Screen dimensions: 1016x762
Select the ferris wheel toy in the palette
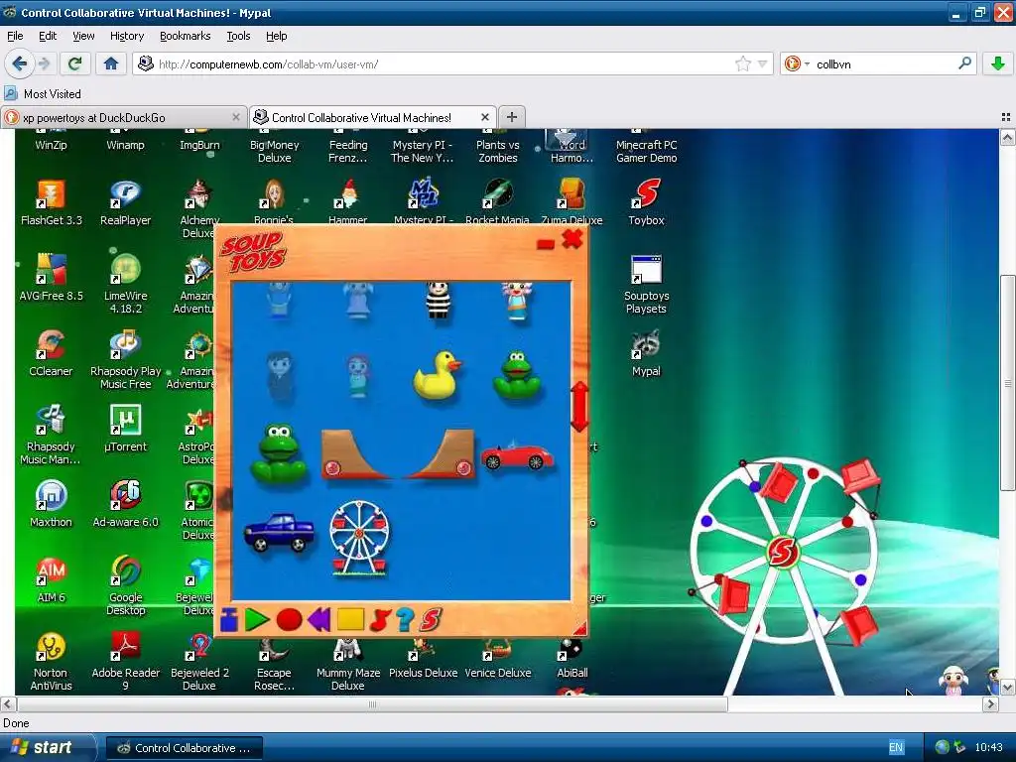click(359, 538)
